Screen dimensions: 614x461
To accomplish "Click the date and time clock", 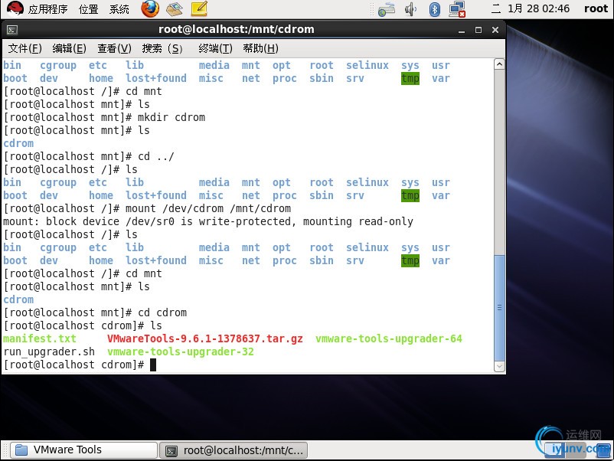I will 531,8.
